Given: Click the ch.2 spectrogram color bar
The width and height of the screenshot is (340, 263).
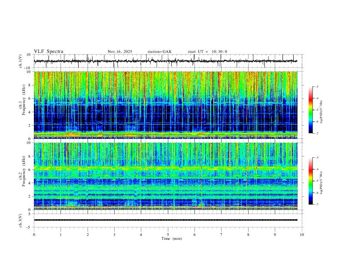Looking at the screenshot, I should 310,181.
